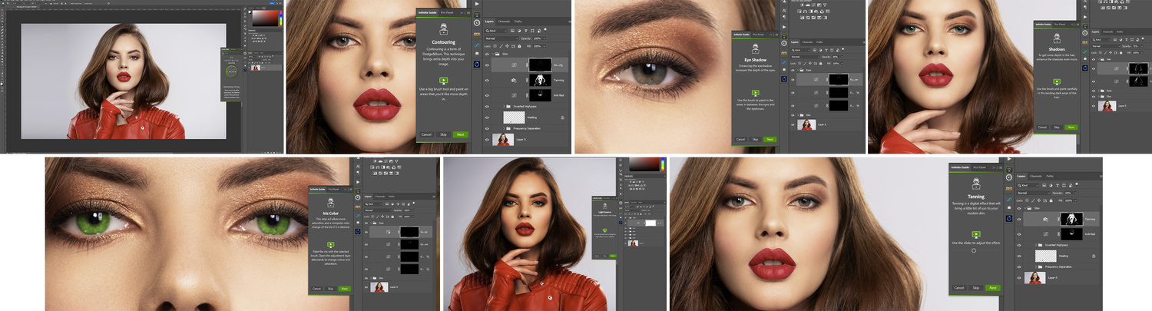1152x311 pixels.
Task: Open blue circle plugin icon in Tanning screenshot
Action: click(x=1009, y=218)
